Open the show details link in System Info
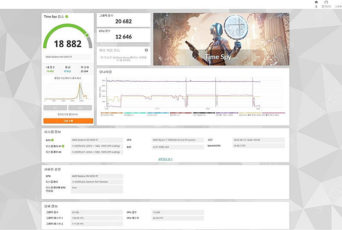 [x=165, y=159]
